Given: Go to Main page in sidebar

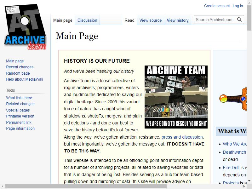Looking at the screenshot, I should pos(15,61).
